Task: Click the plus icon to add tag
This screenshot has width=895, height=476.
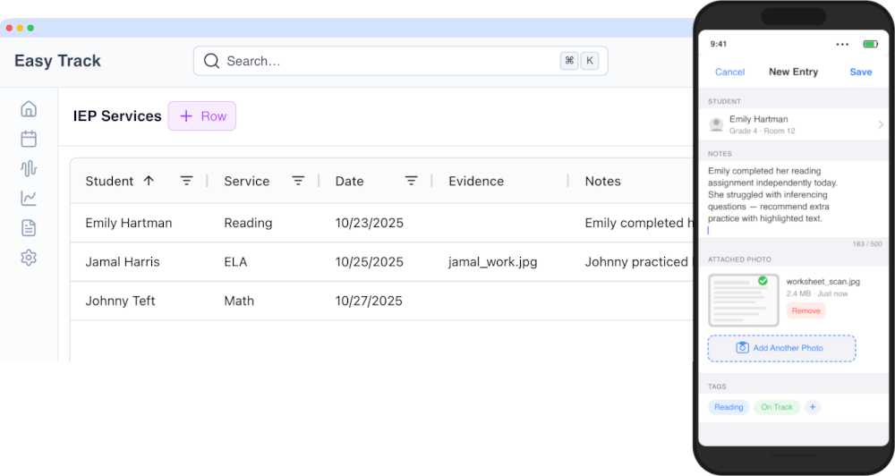Action: 813,407
